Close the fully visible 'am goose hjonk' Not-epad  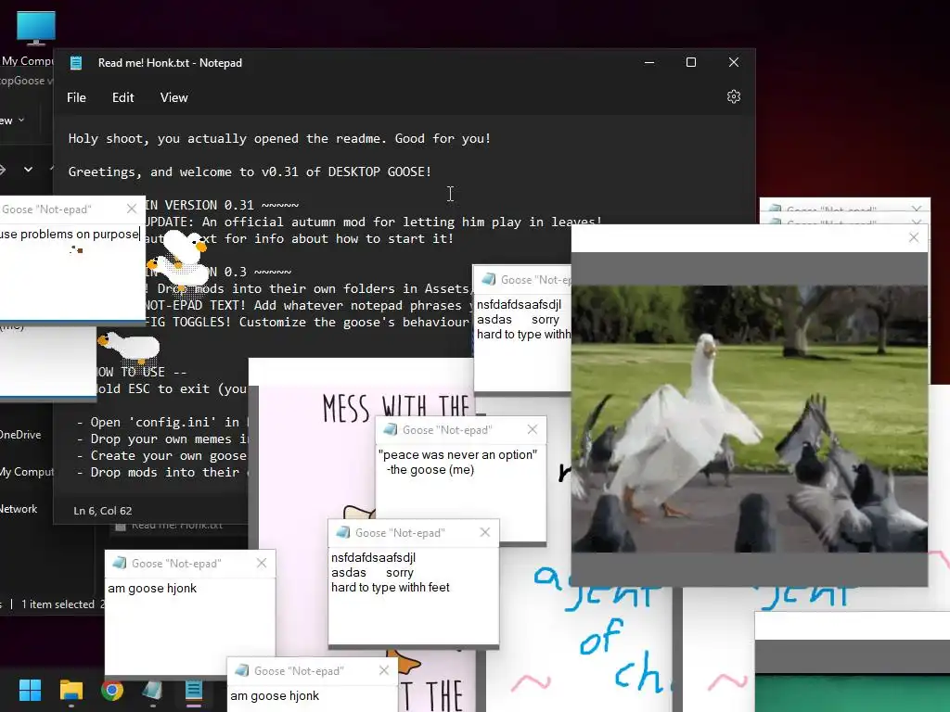[261, 563]
